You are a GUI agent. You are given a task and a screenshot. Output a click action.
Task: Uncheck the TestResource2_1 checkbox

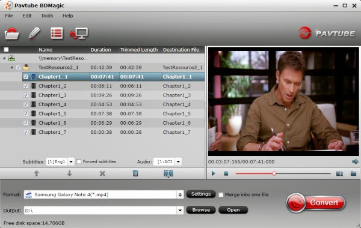tap(18, 68)
